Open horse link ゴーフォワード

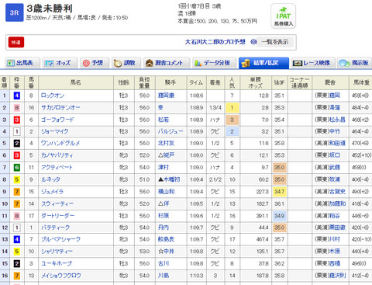[57, 120]
